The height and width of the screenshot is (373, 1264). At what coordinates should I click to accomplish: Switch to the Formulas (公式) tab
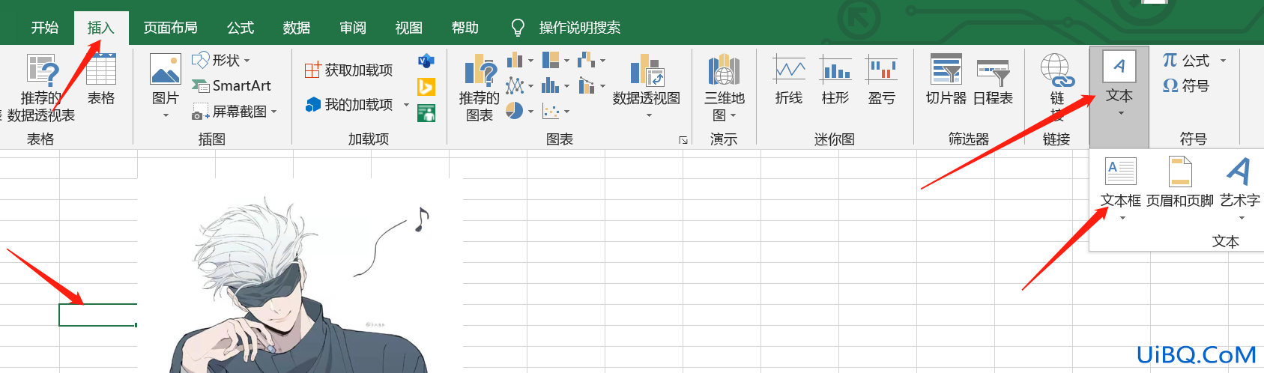coord(241,28)
